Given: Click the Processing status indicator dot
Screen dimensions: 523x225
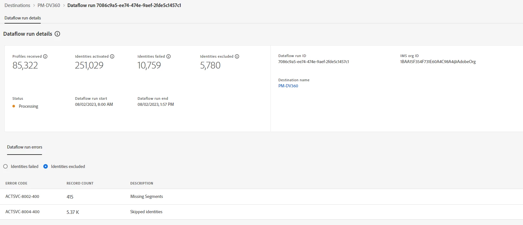Looking at the screenshot, I should click(x=14, y=106).
